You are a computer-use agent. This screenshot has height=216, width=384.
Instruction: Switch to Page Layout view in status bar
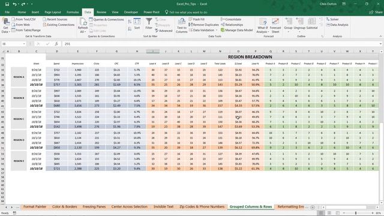pos(329,213)
